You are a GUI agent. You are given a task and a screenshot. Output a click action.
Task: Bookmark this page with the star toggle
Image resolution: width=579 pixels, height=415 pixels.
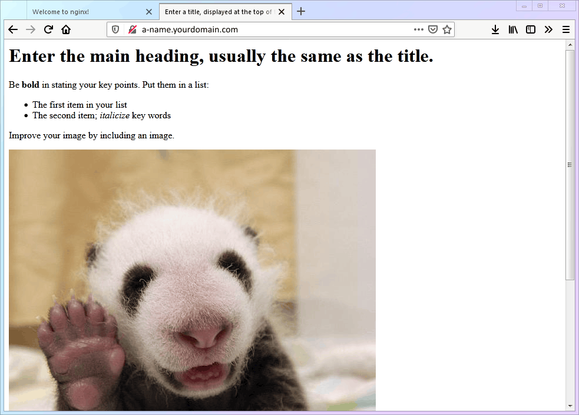point(447,29)
